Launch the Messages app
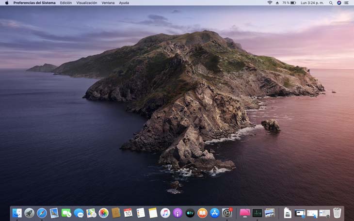Screen dimensions: 354x221 79,213
